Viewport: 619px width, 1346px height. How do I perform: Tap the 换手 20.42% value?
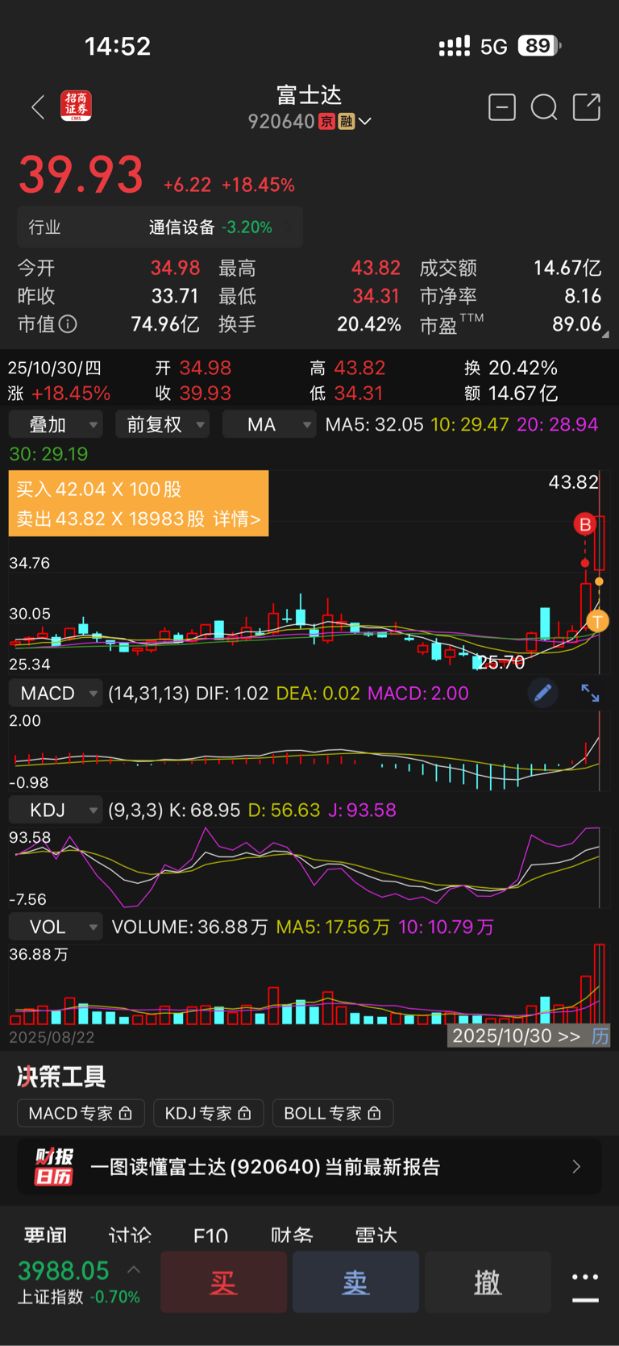(x=369, y=324)
